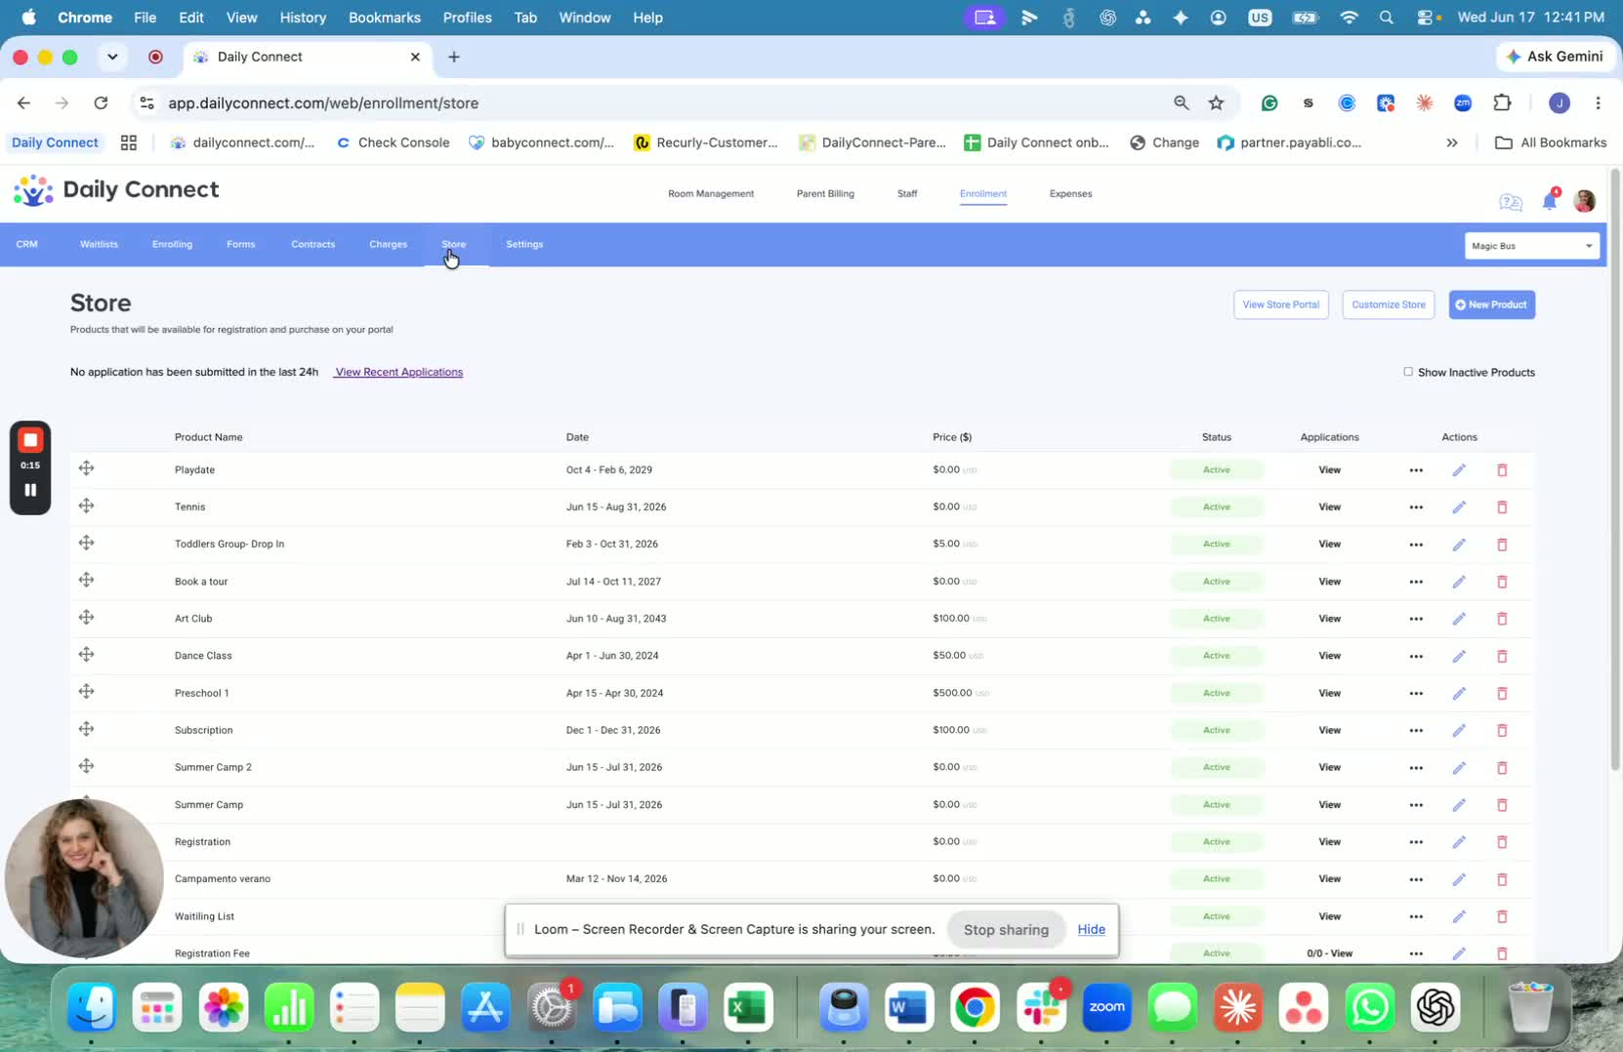This screenshot has height=1052, width=1623.
Task: Click the Active status of Dance Class
Action: click(1216, 656)
